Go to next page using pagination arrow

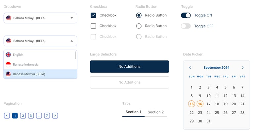click(55, 116)
